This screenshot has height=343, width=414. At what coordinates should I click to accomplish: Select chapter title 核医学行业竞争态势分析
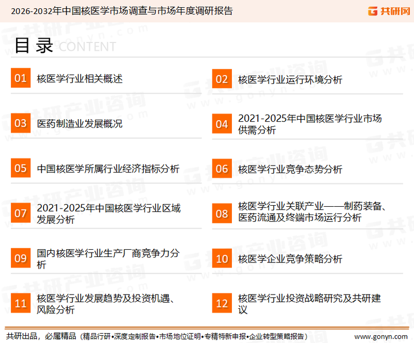(x=290, y=169)
